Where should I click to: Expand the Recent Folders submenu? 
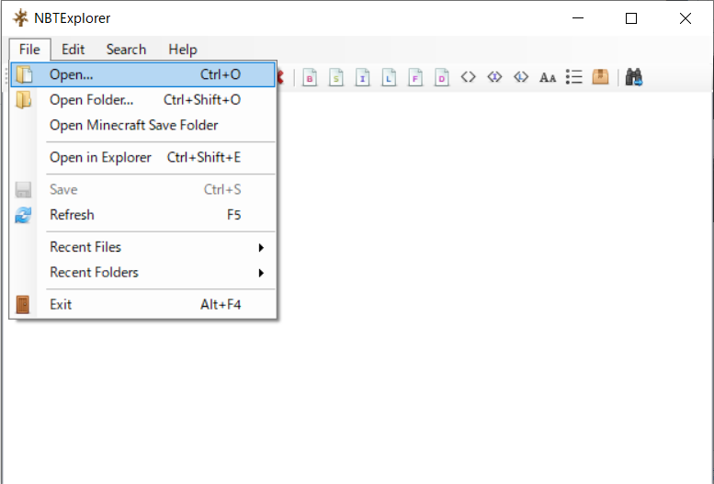[142, 272]
